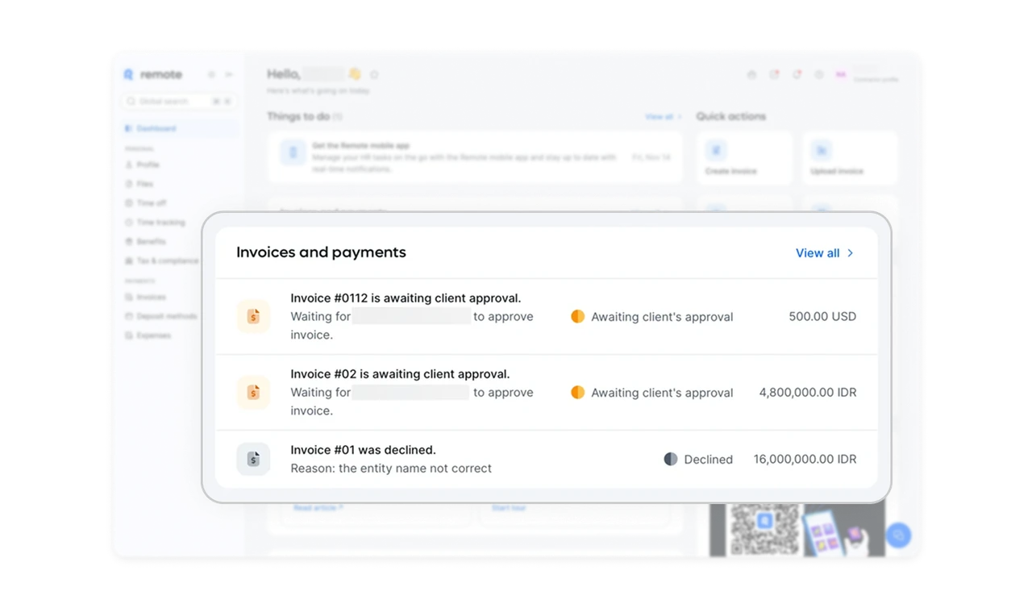
Task: Open Files in the sidebar
Action: point(139,184)
